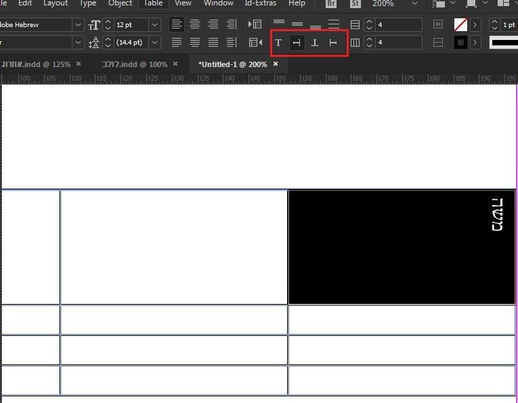Select the fill color swatch (none)

[460, 24]
